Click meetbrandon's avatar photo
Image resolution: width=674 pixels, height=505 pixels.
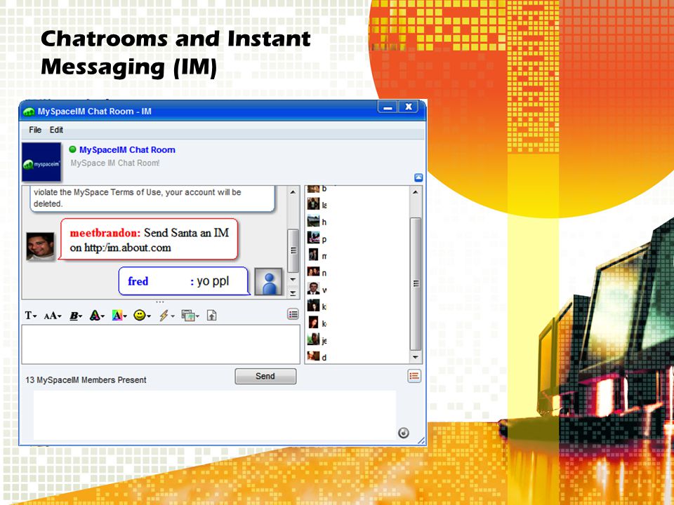(x=41, y=246)
